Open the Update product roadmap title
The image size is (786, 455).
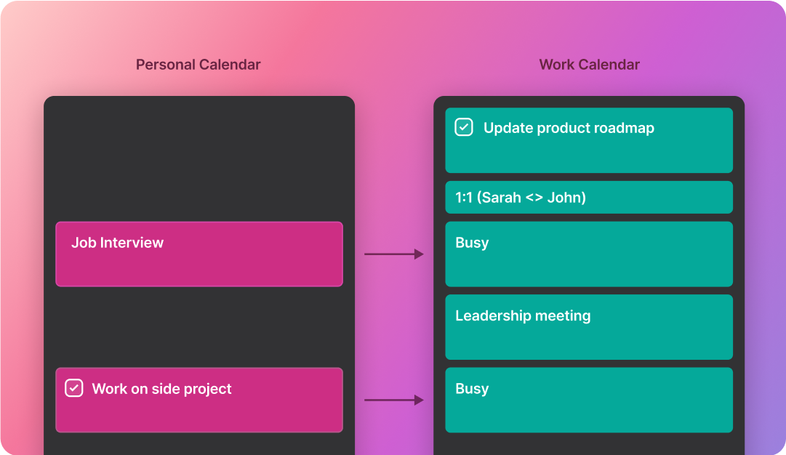[569, 128]
